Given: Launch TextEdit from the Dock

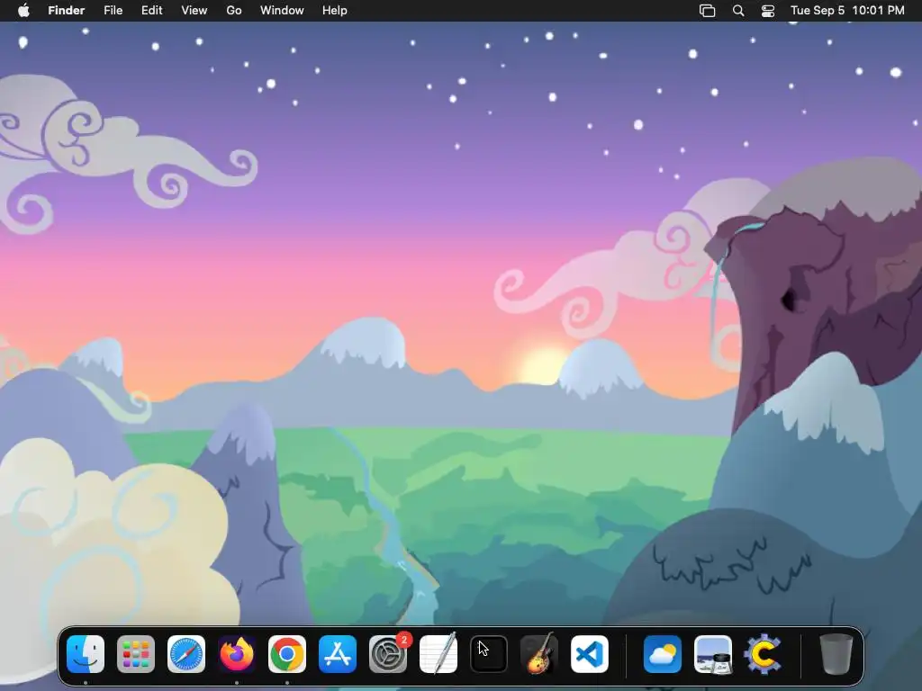Looking at the screenshot, I should click(x=438, y=654).
